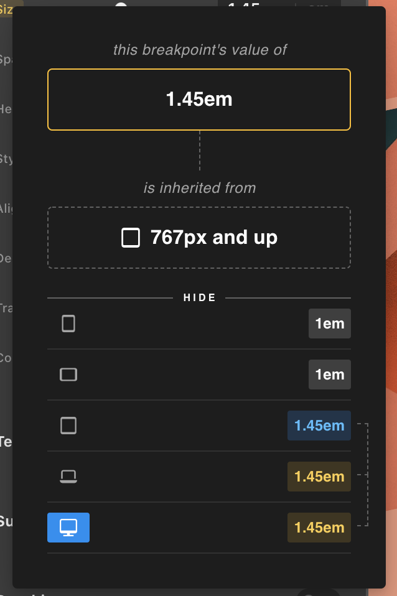
Task: Click "this breakpoint's value of" caption
Action: pos(199,50)
